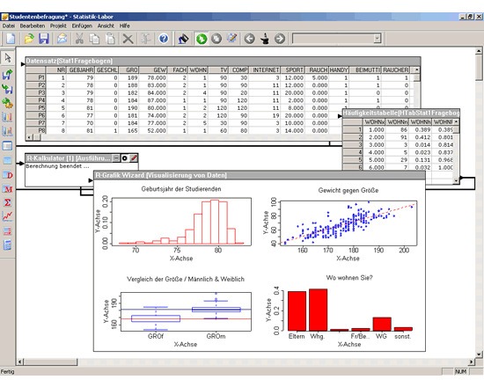
Task: Open a project with the folder icon
Action: (x=29, y=39)
